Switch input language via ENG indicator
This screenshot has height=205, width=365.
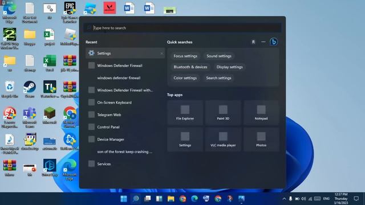coord(326,199)
